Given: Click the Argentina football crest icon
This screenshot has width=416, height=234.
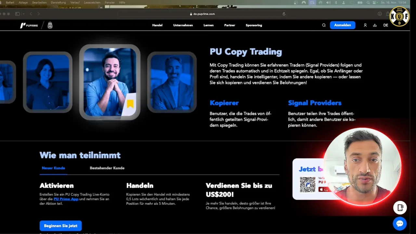Looking at the screenshot, I should coord(50,25).
